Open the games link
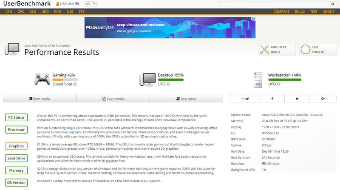This screenshot has width=340, height=190. click(x=159, y=144)
